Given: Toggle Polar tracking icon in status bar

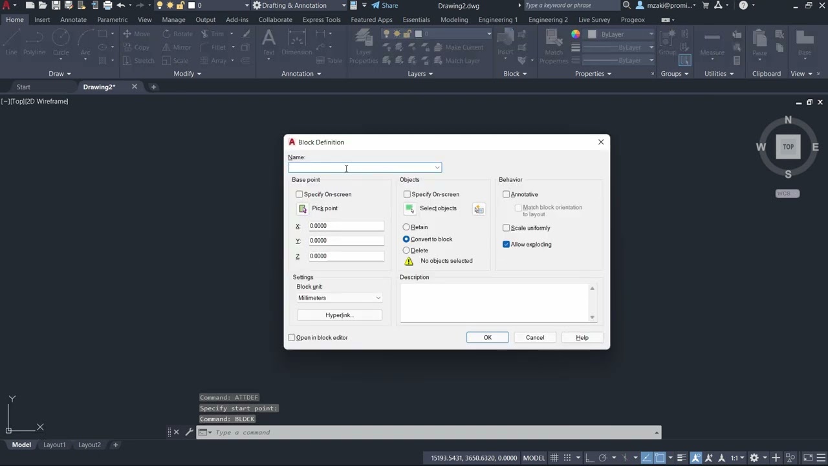Looking at the screenshot, I should point(602,458).
